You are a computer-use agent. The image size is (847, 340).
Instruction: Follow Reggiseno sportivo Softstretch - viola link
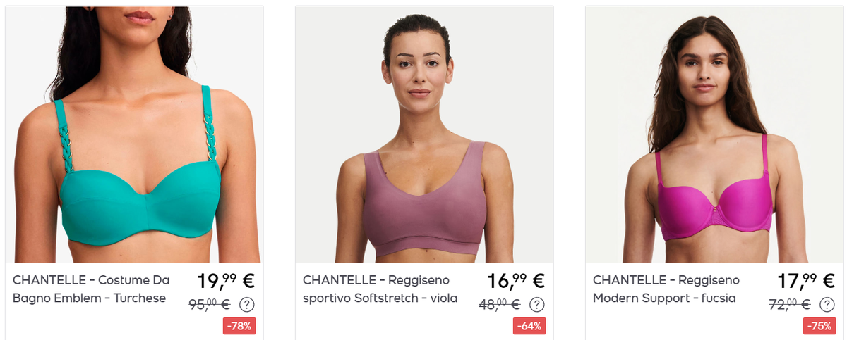pos(380,289)
